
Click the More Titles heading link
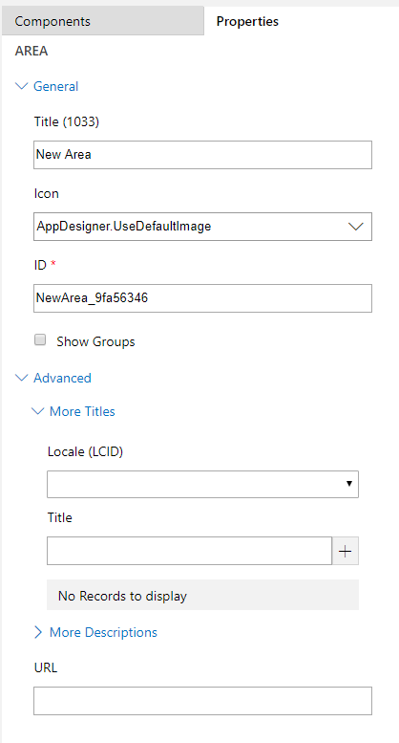tap(82, 411)
